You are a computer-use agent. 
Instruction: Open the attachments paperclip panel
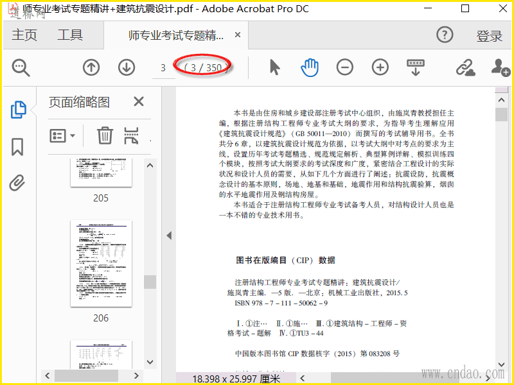pos(17,183)
